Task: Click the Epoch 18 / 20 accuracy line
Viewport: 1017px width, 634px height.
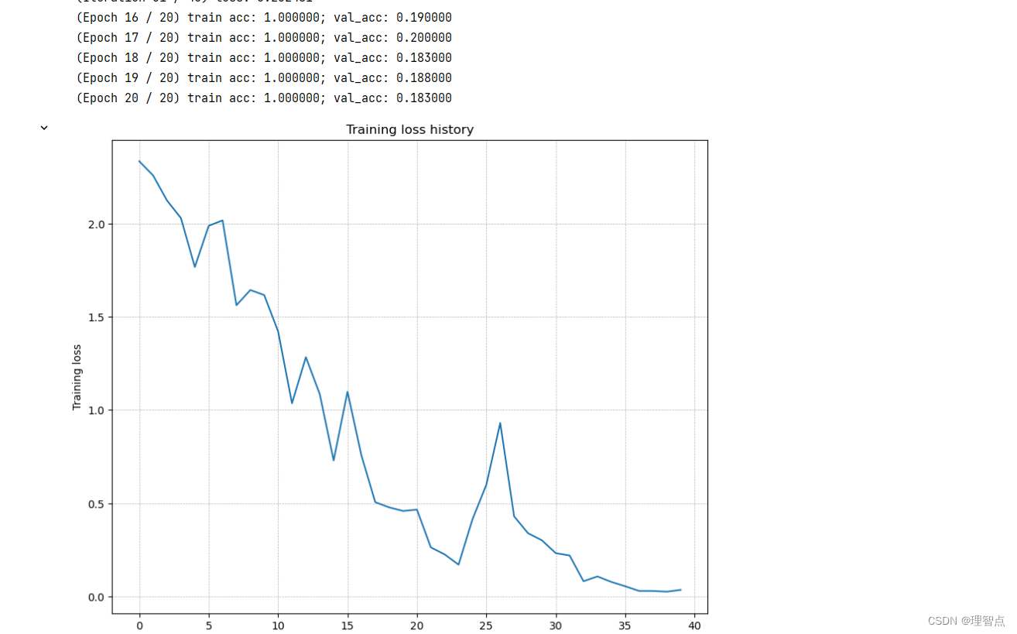Action: 264,58
